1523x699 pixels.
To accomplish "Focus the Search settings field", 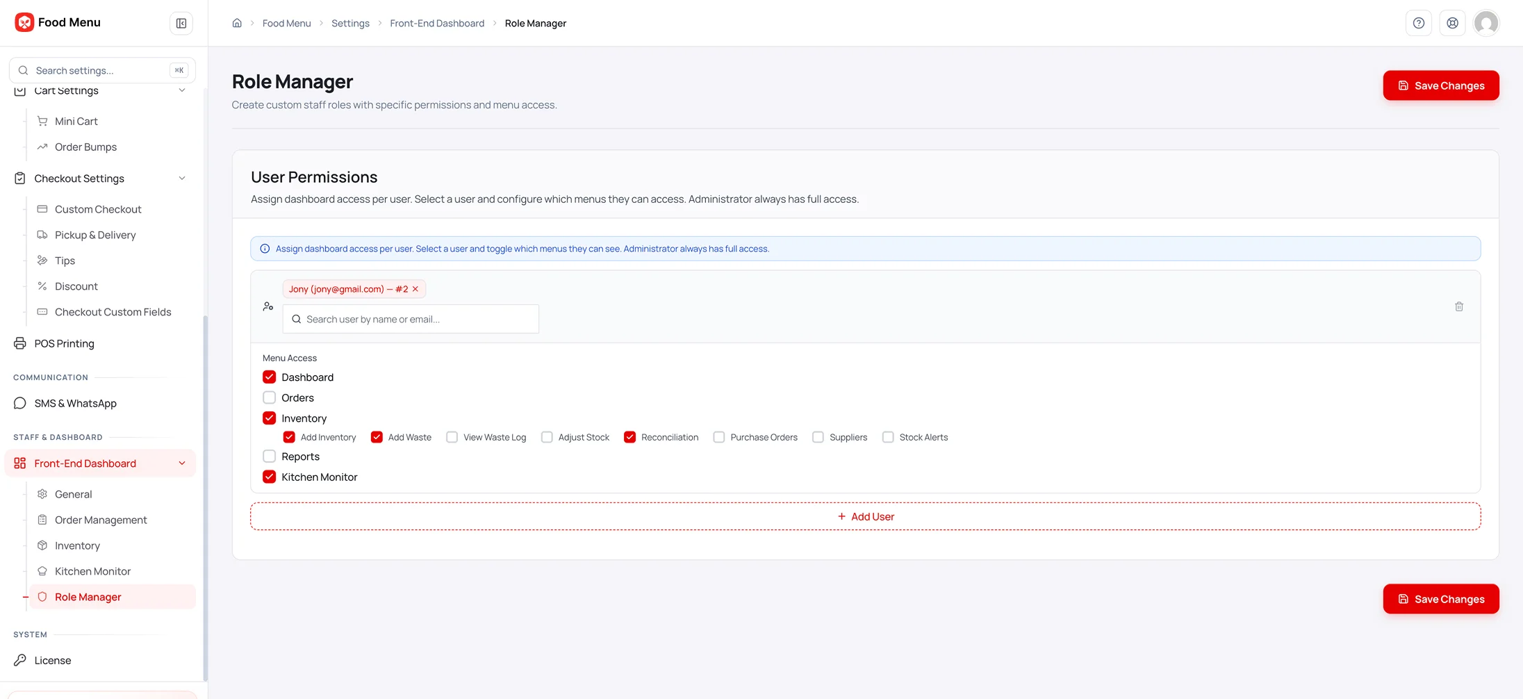I will 102,70.
